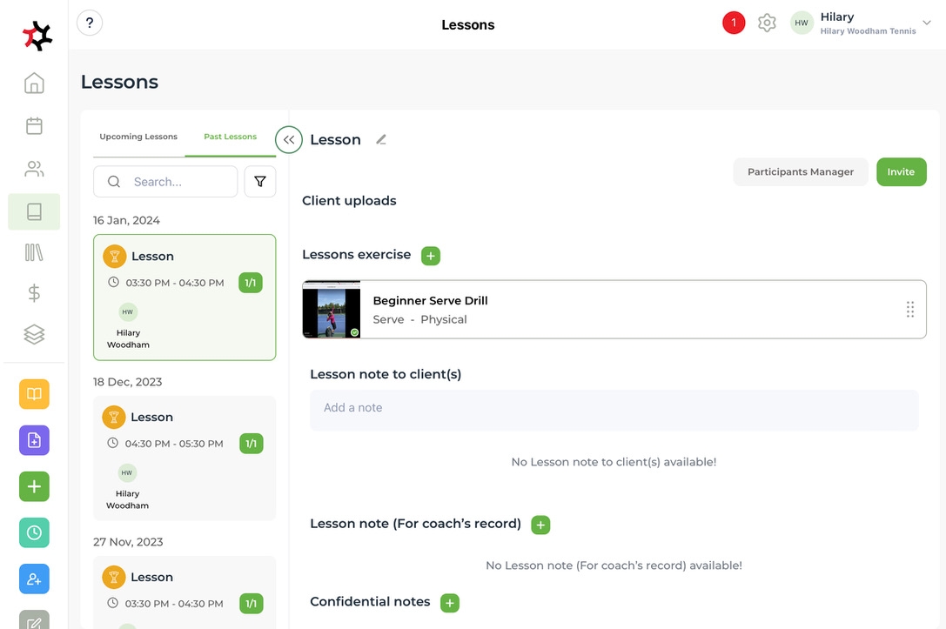Add a new lessons exercise
Viewport: 946px width, 629px height.
[431, 256]
